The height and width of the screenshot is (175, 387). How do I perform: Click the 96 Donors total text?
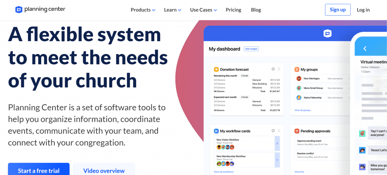[x=219, y=91]
